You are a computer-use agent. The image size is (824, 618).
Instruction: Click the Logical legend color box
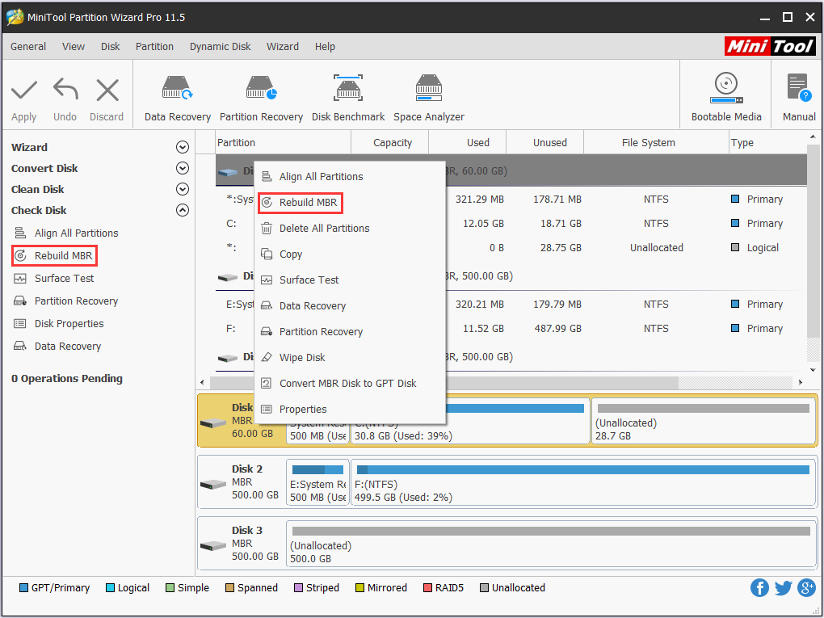pos(110,587)
